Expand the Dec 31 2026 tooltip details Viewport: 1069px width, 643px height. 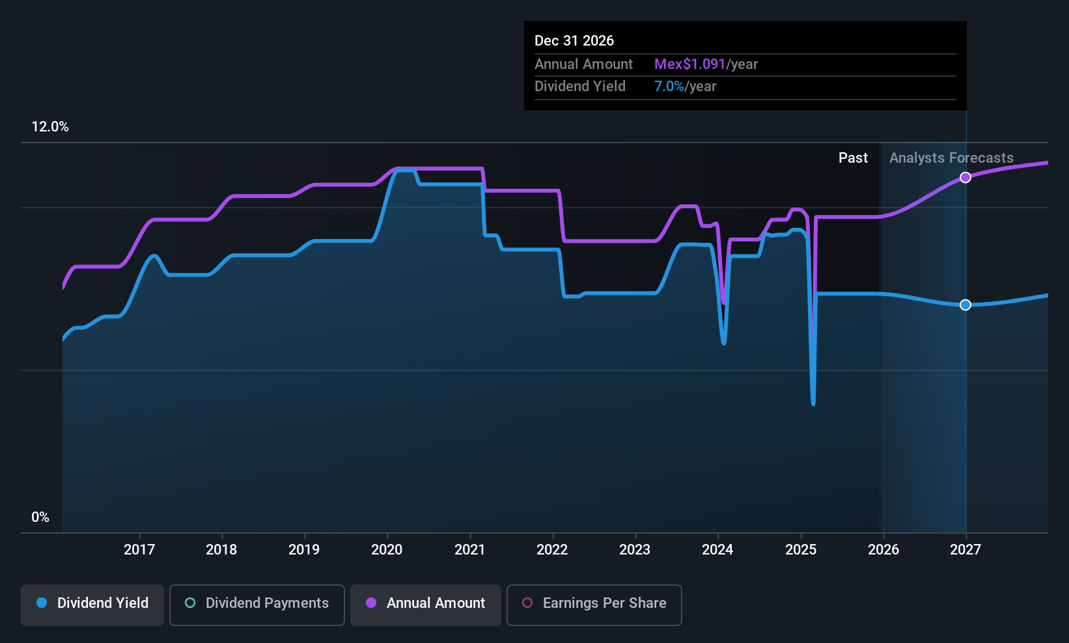click(745, 65)
